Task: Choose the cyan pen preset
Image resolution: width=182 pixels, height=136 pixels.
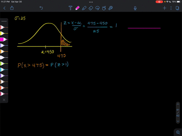Action: tap(4, 70)
